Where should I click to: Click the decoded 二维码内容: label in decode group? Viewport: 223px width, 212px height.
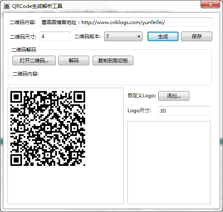[25, 74]
